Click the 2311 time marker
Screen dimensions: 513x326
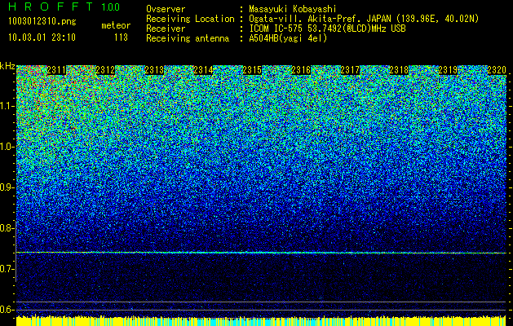coord(56,70)
